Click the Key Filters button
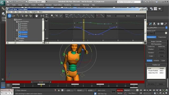Image resolution: width=169 pixels, height=95 pixels. pyautogui.click(x=132, y=93)
